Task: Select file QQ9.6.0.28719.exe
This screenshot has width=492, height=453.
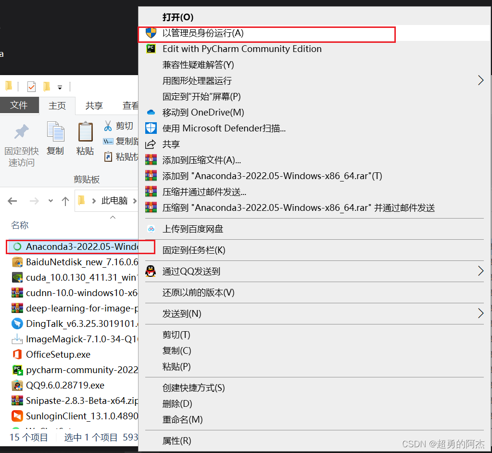Action: click(x=65, y=385)
